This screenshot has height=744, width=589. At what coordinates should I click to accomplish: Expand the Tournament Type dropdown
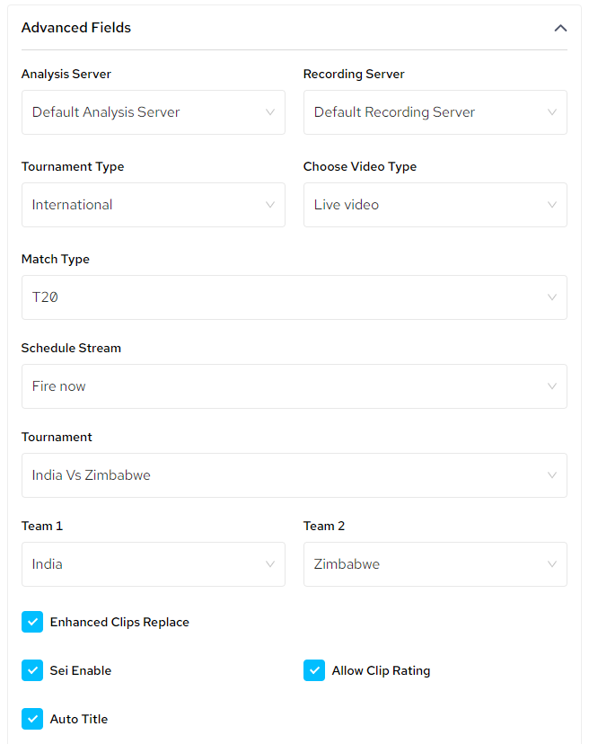tap(153, 205)
